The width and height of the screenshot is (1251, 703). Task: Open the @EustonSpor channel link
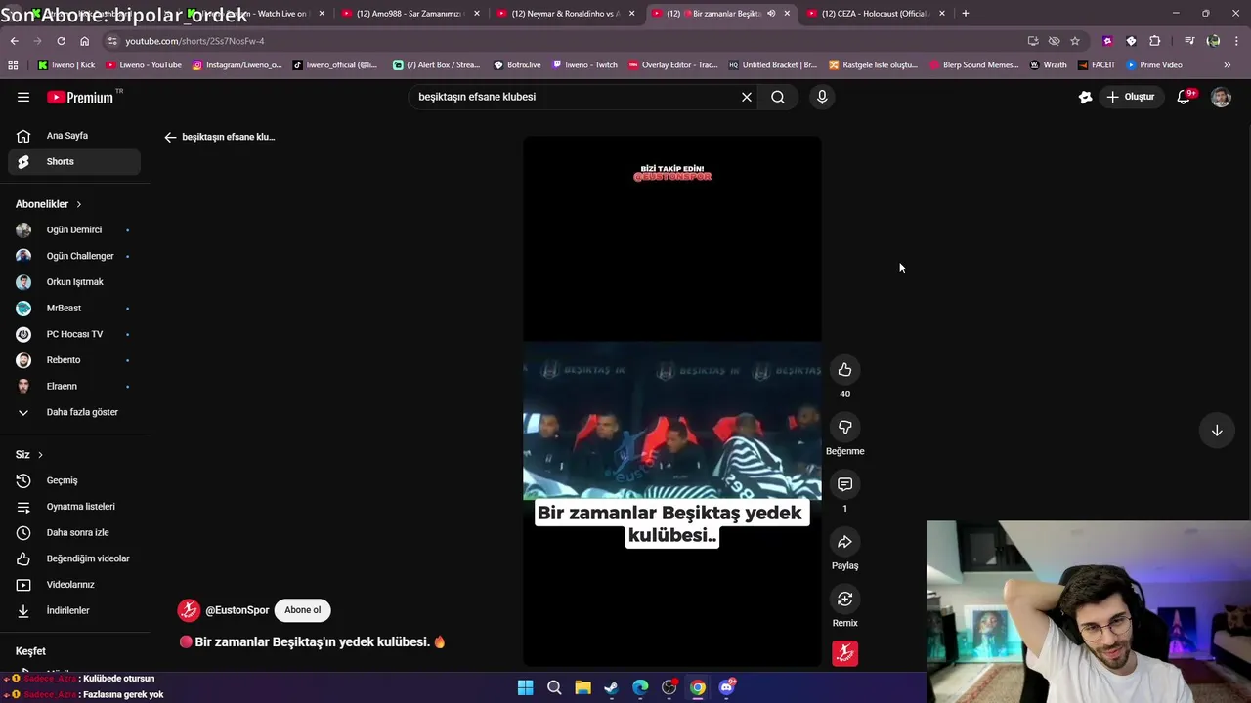tap(237, 610)
